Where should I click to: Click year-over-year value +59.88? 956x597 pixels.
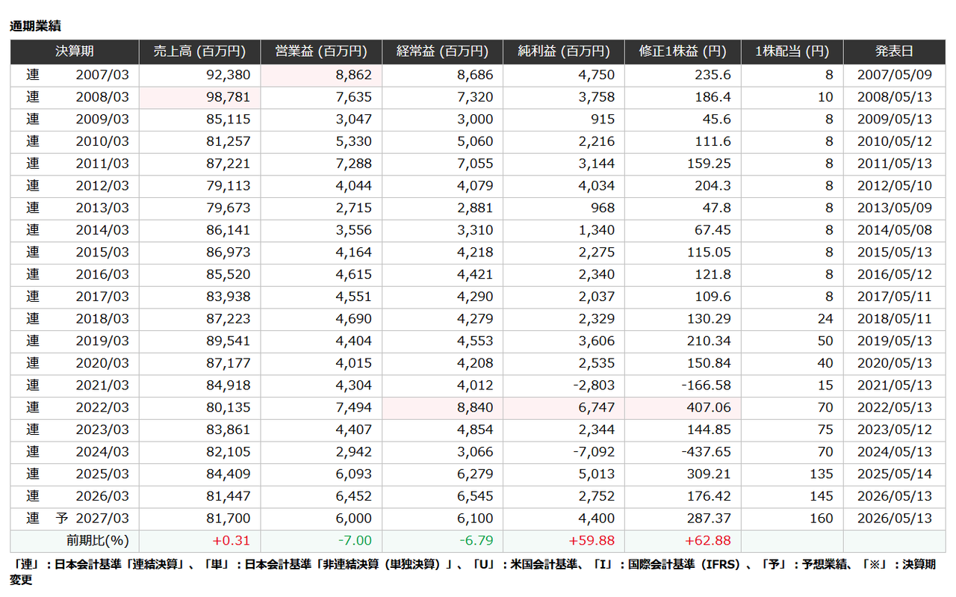[x=593, y=540]
